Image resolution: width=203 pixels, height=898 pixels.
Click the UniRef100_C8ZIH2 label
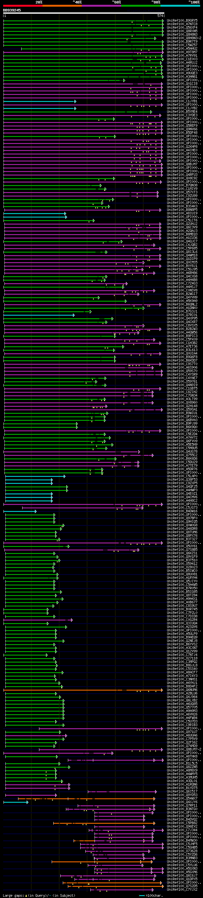(182, 392)
